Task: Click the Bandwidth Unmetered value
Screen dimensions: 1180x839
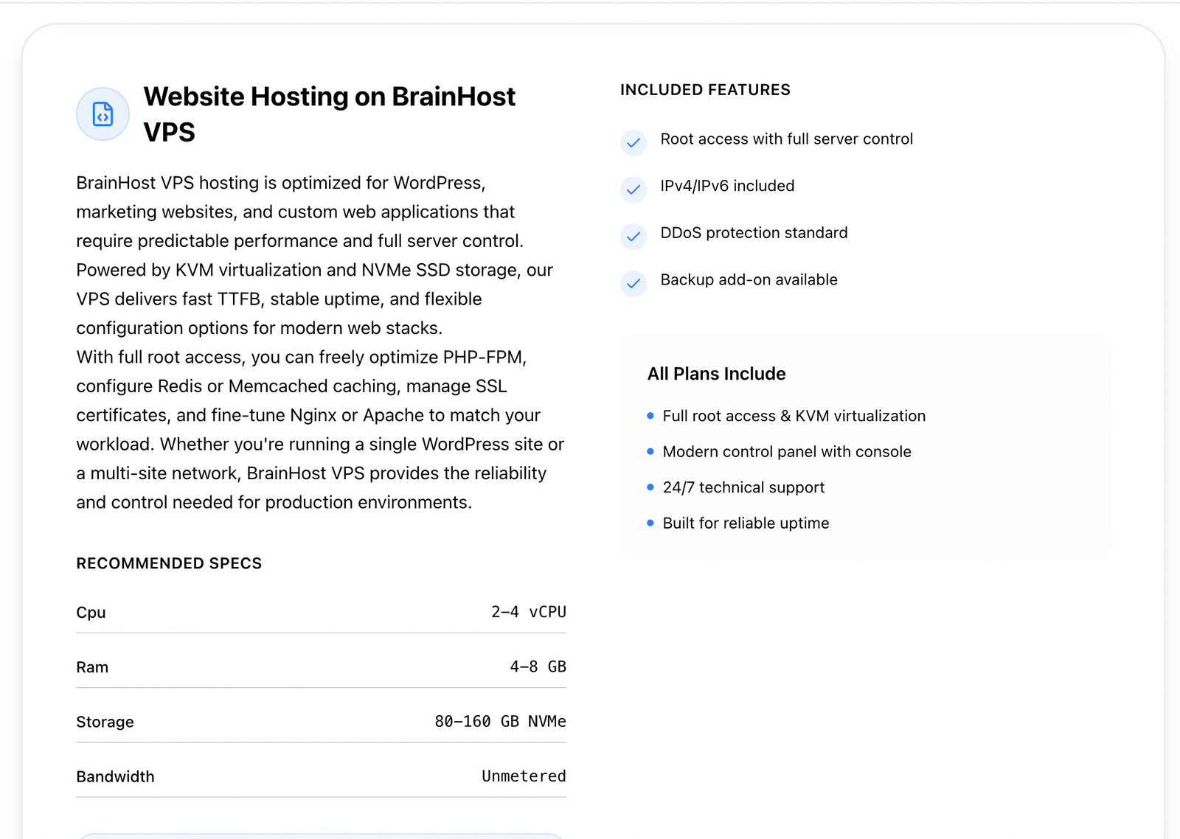Action: [524, 776]
